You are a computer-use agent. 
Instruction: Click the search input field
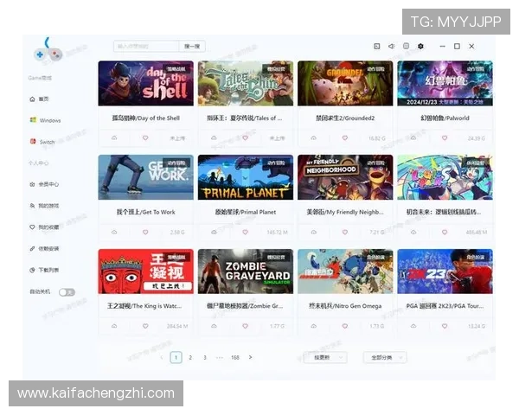tap(146, 47)
